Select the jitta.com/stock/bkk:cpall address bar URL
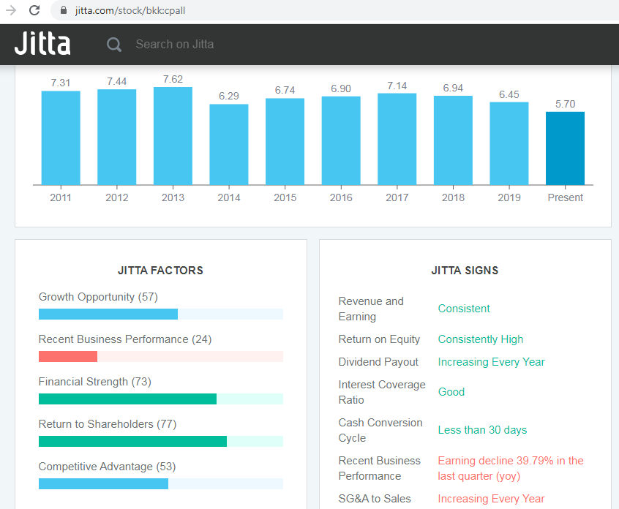Image resolution: width=619 pixels, height=509 pixels. pyautogui.click(x=130, y=10)
